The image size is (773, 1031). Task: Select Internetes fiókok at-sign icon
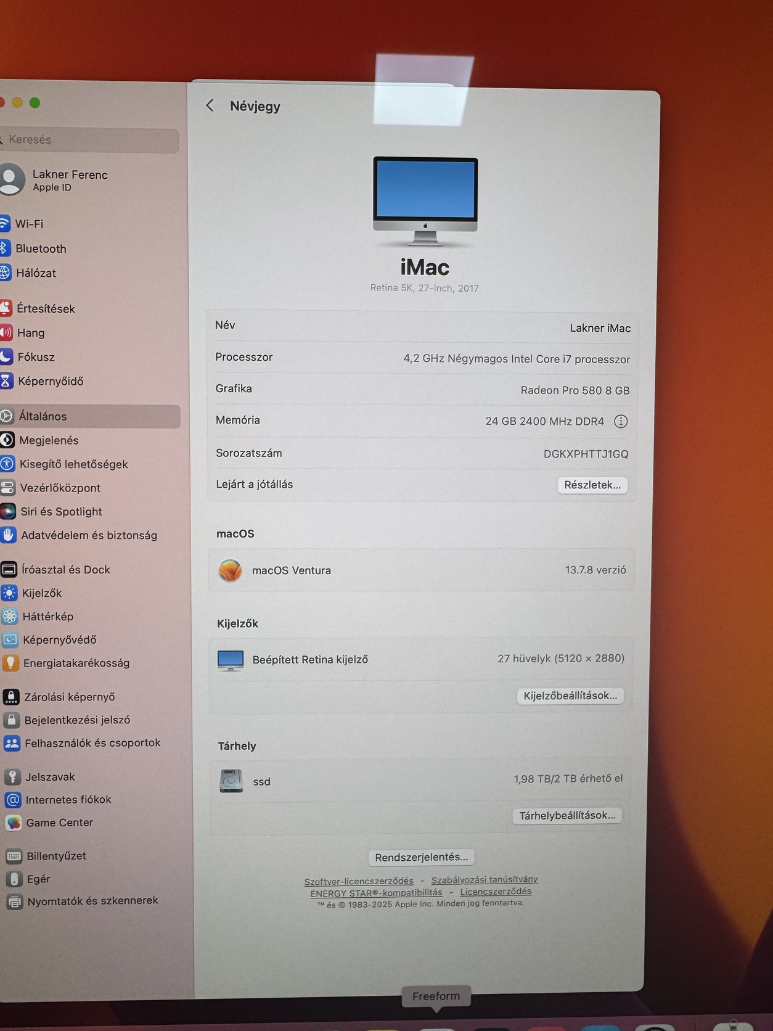(13, 800)
